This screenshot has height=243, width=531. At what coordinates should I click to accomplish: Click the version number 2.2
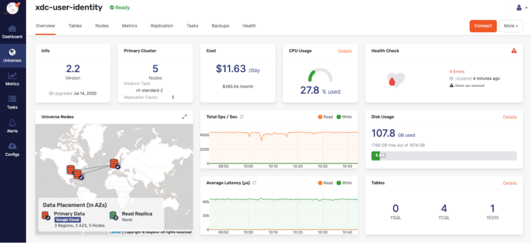coord(73,69)
